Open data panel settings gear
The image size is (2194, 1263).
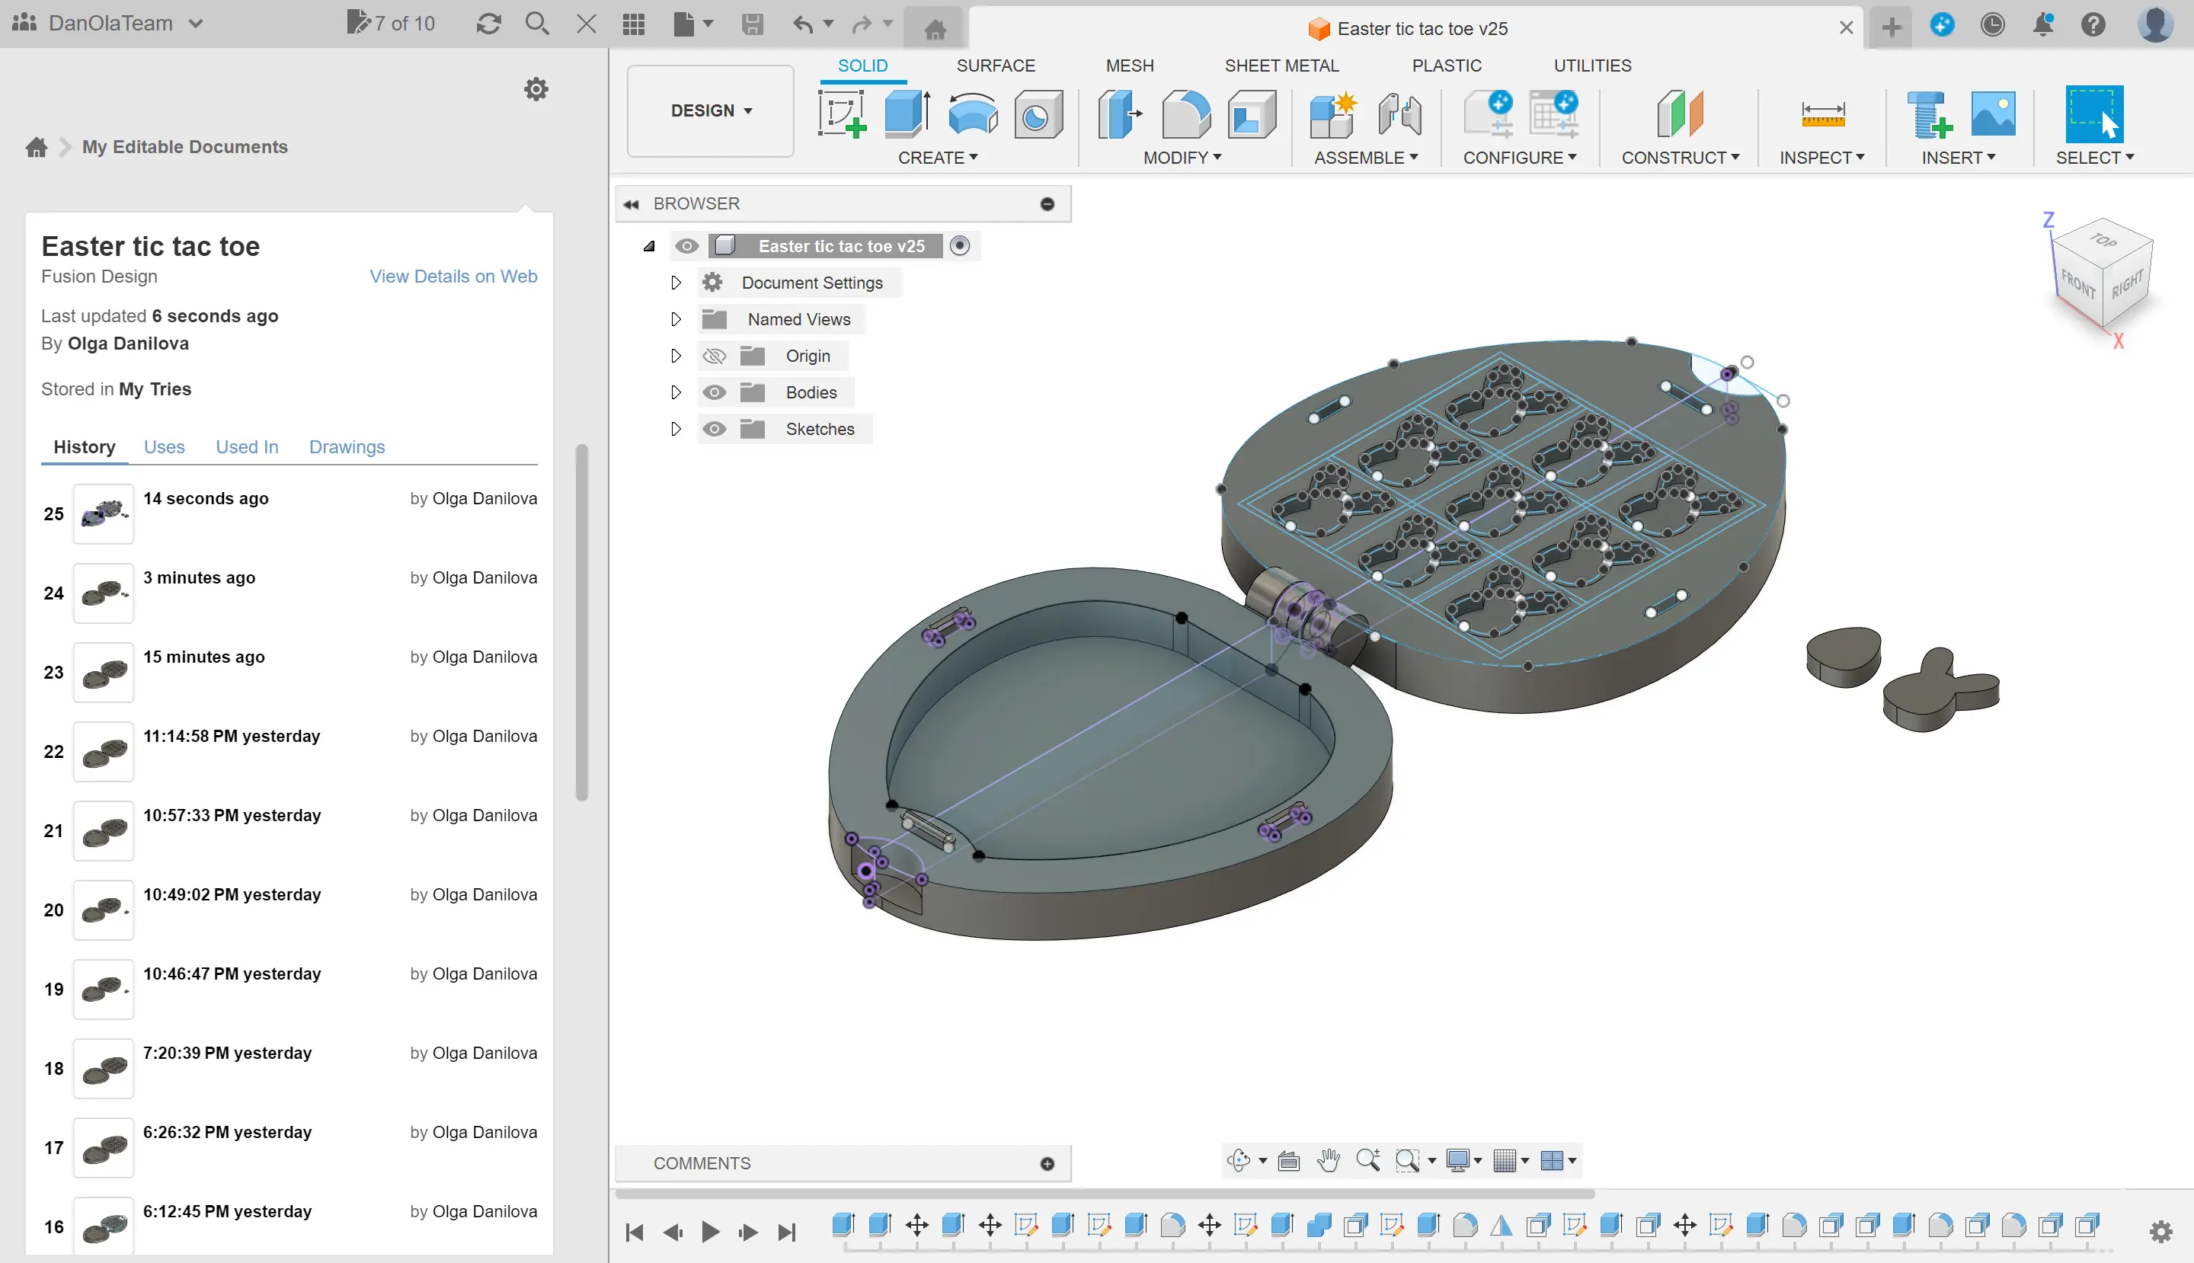[x=536, y=89]
